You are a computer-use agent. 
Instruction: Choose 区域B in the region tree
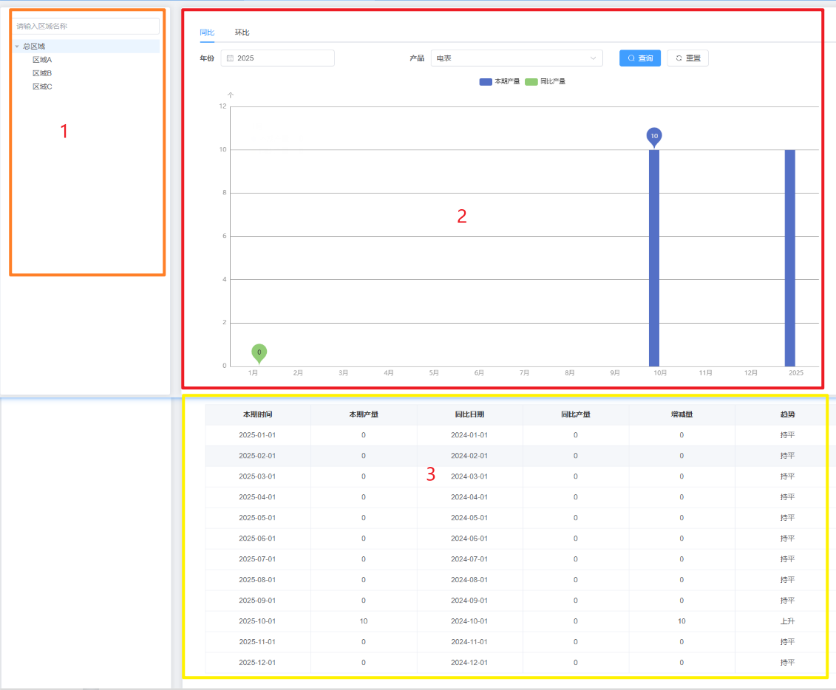click(42, 73)
